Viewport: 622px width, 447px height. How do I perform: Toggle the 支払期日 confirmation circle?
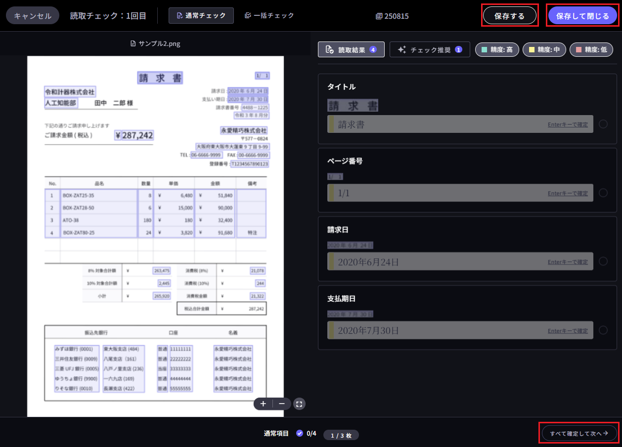[603, 330]
